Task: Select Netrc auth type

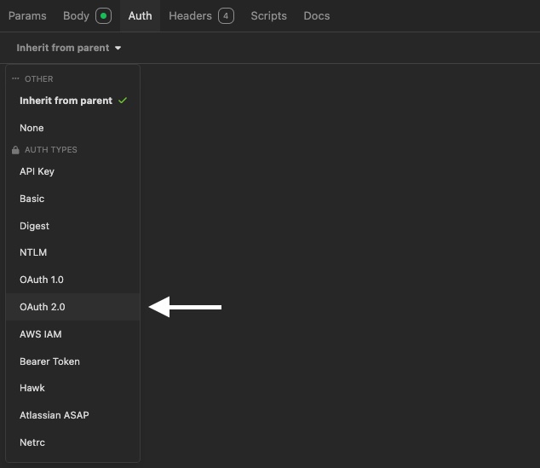Action: [32, 442]
